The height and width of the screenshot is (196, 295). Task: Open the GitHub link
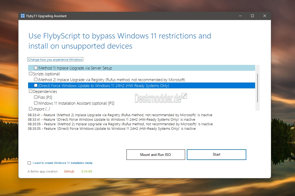69,171
